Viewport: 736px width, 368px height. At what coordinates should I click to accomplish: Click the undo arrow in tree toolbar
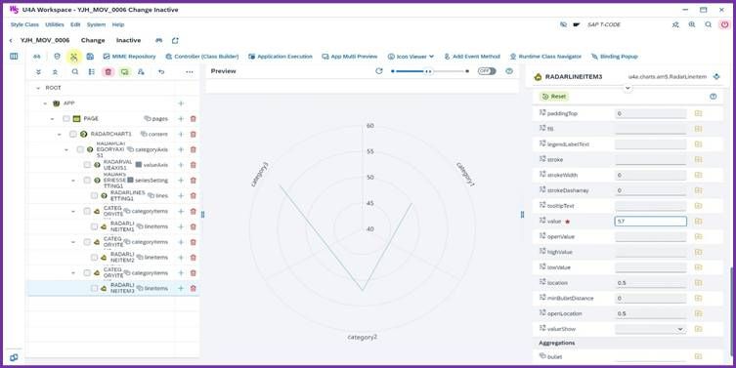(x=161, y=71)
